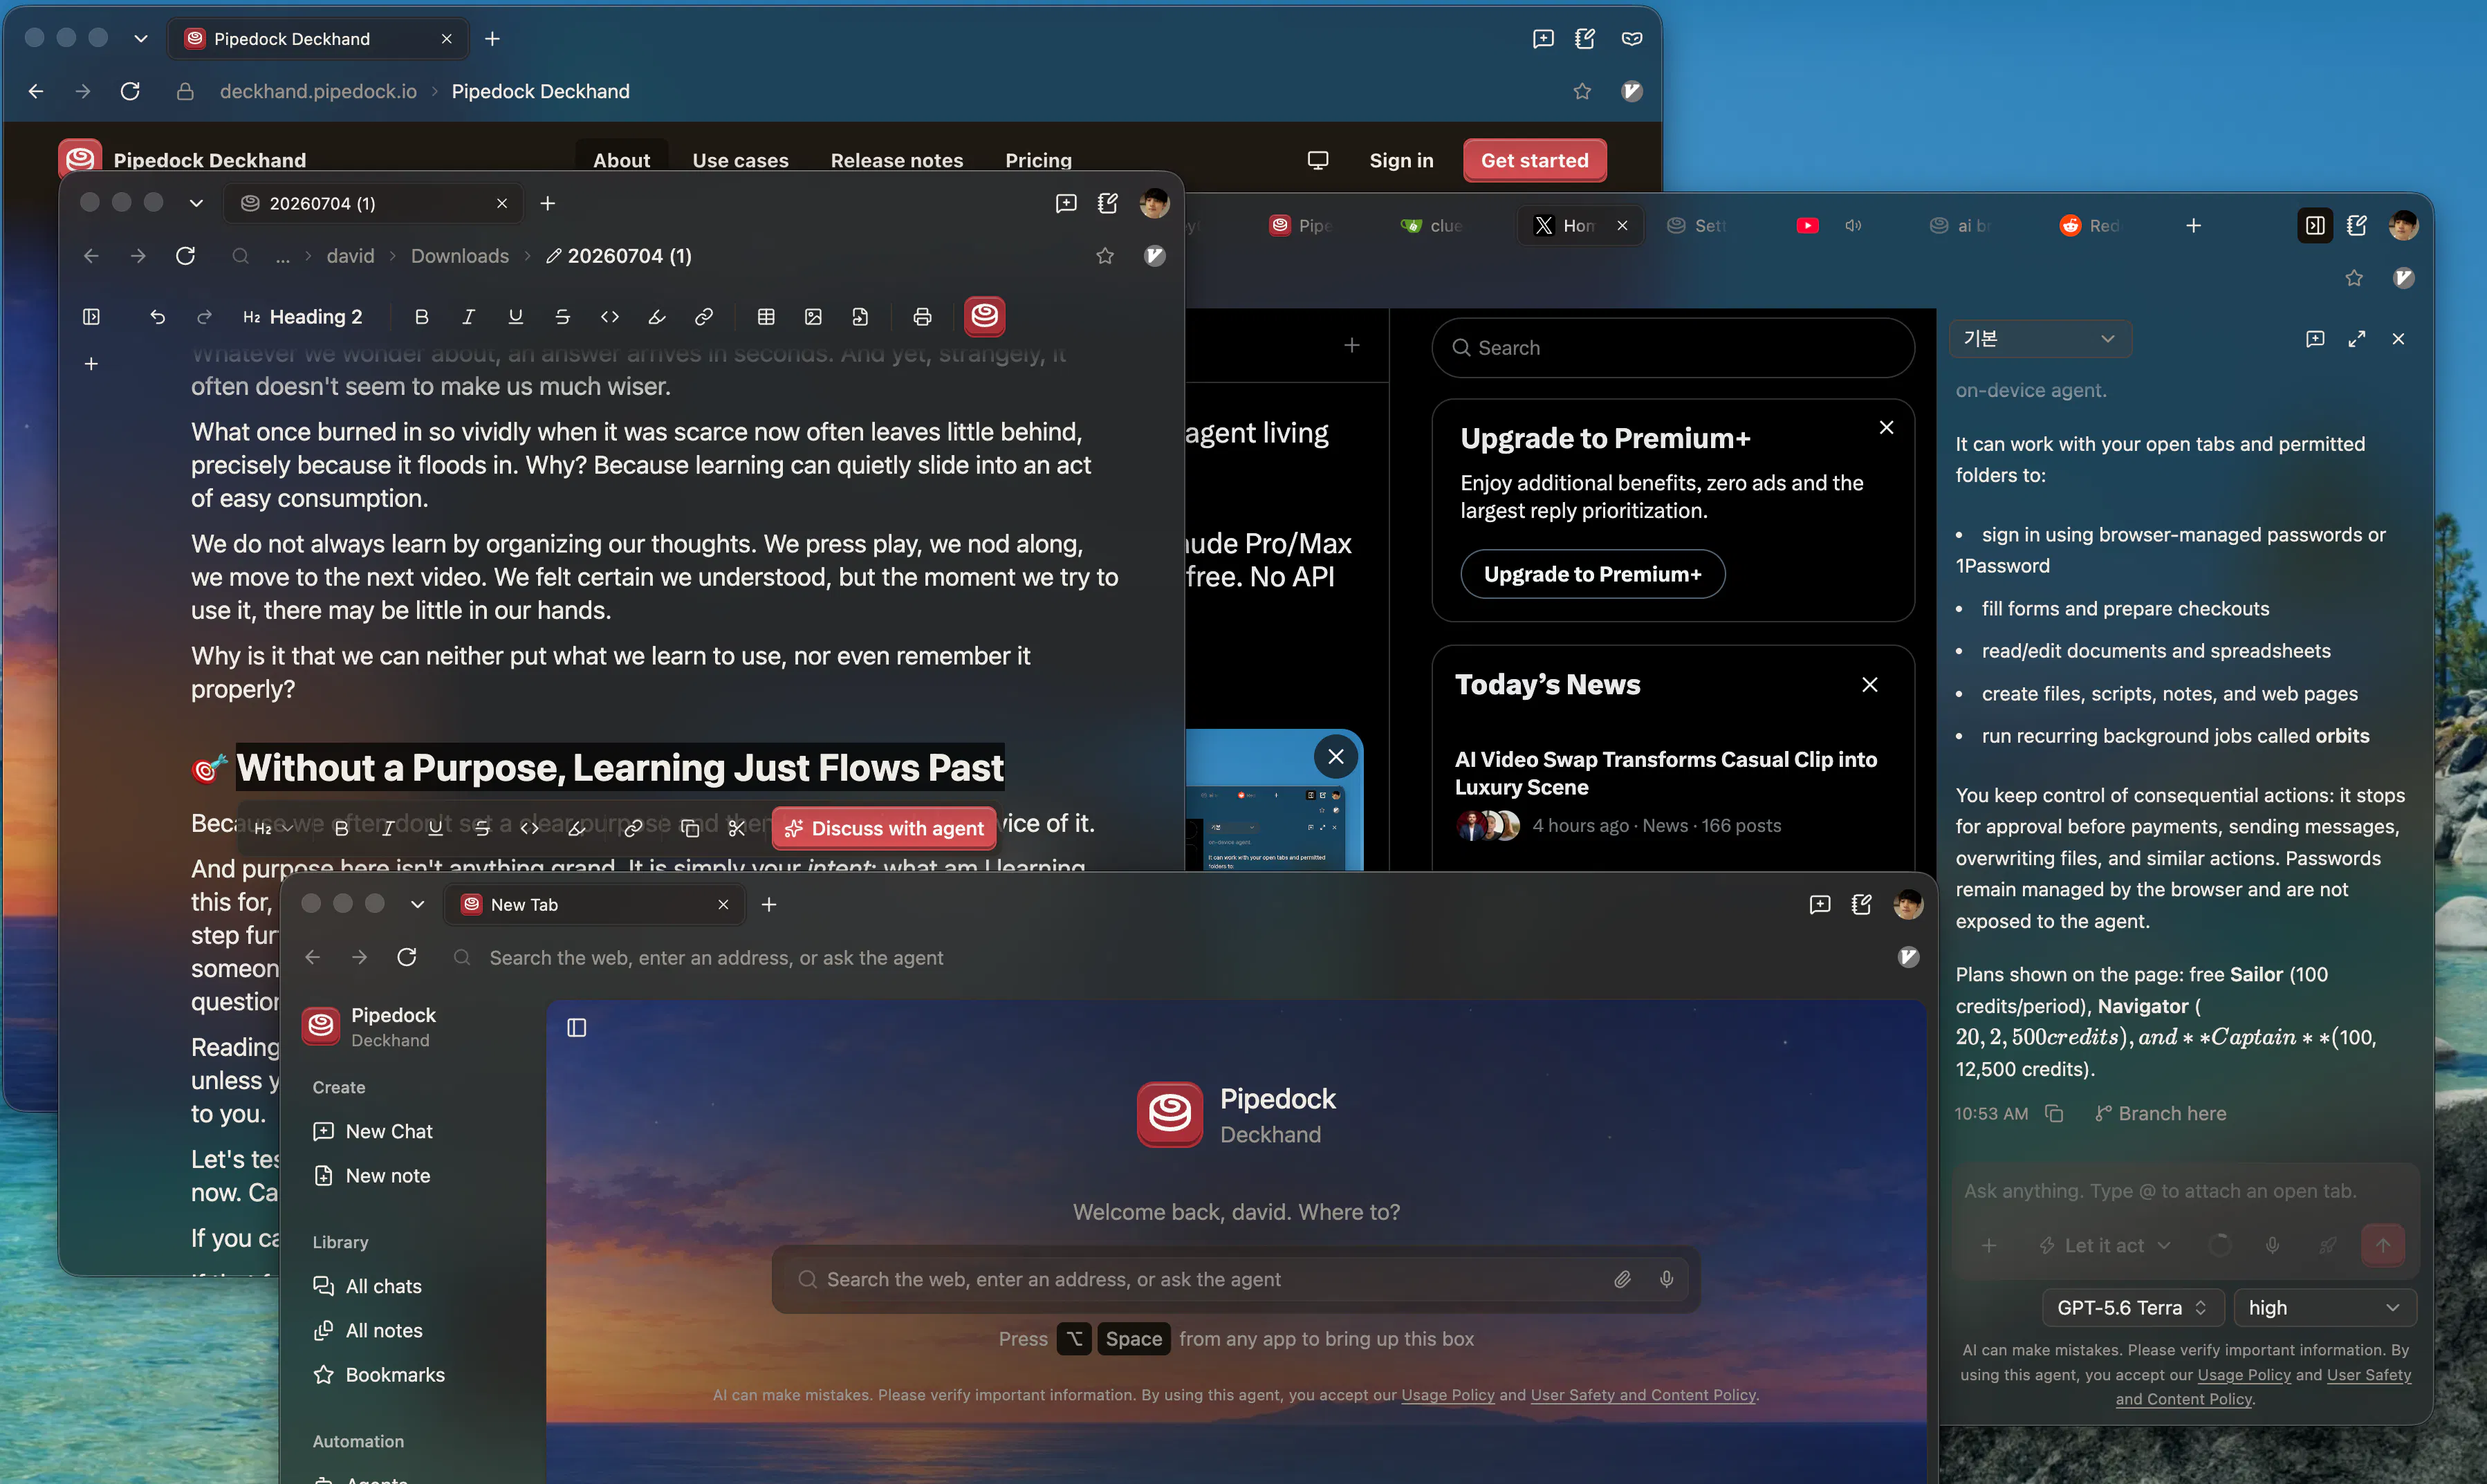Image resolution: width=2487 pixels, height=1484 pixels.
Task: Open tab list chevron in the New Tab window
Action: (418, 904)
